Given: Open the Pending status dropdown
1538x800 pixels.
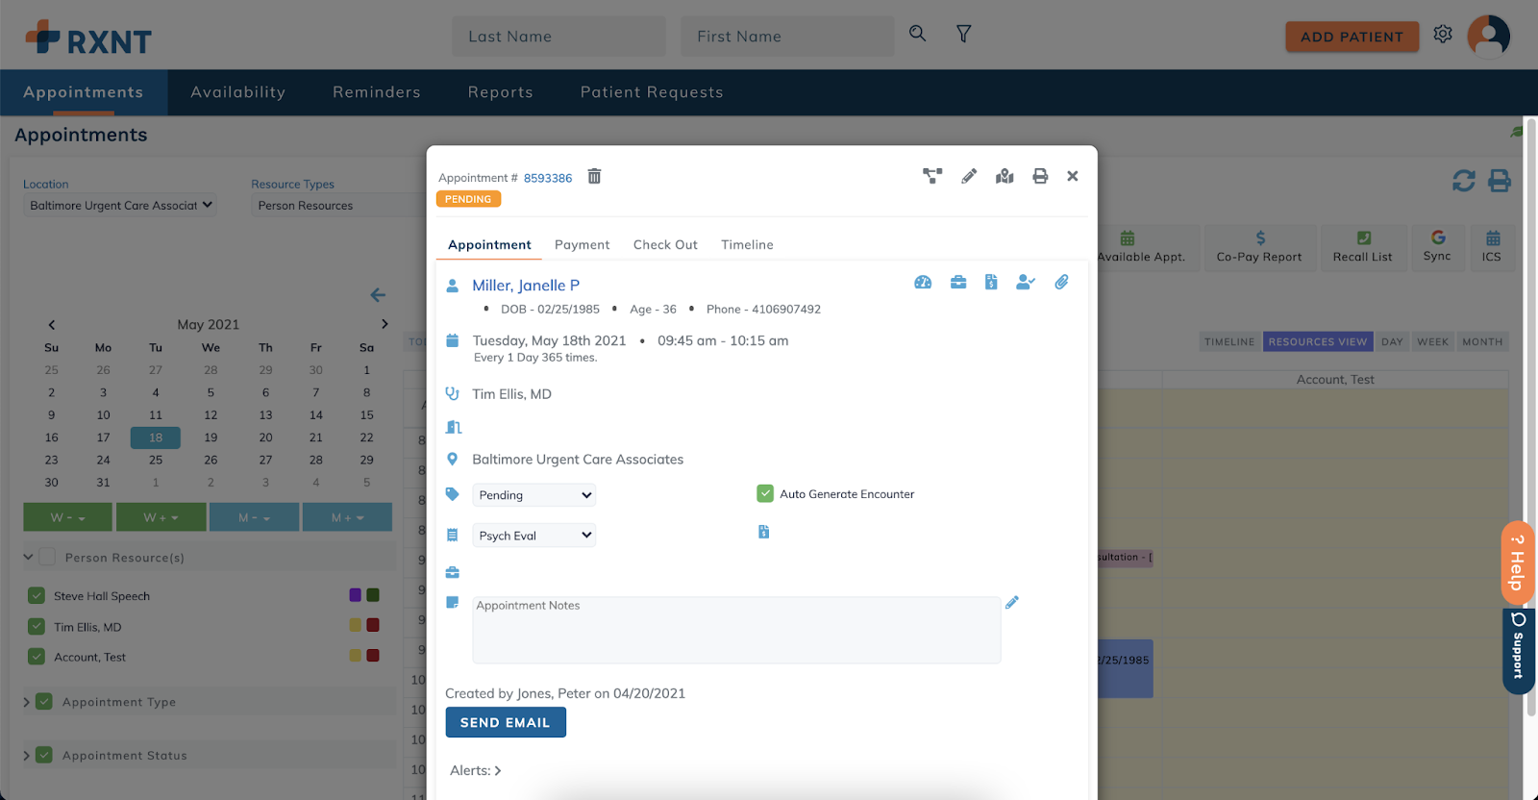Looking at the screenshot, I should 534,495.
